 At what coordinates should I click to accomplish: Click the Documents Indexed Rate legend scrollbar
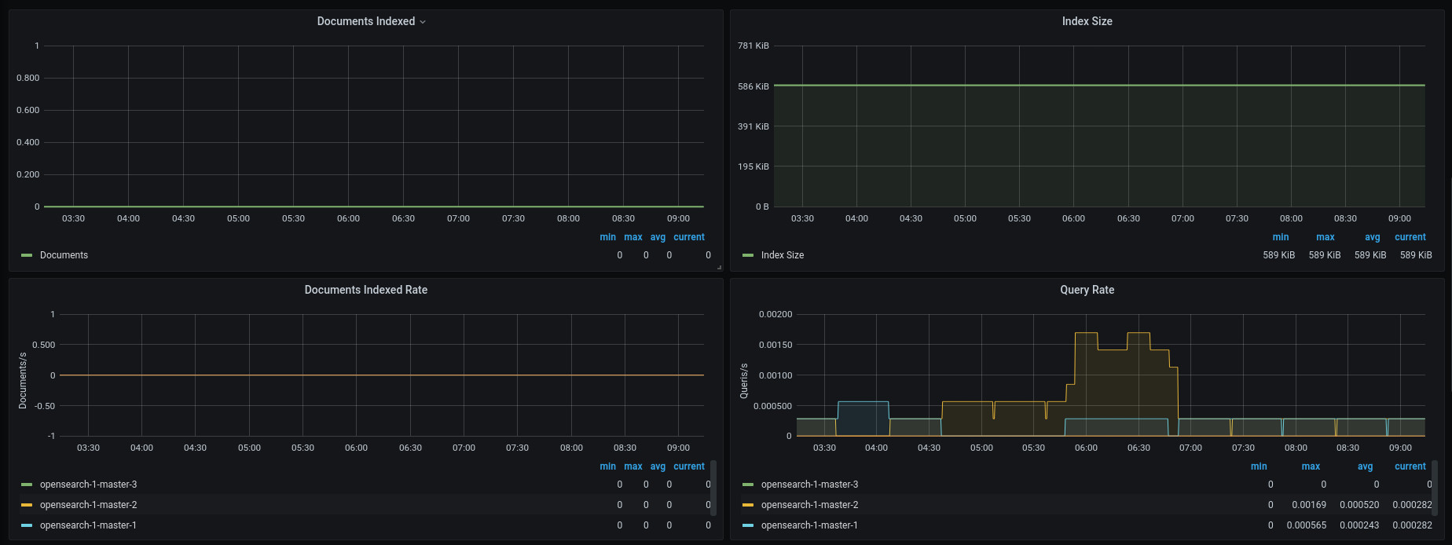(713, 488)
